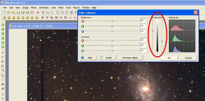Click the ME filter toolbar icon
Screen dimensions: 205x101
point(66,18)
